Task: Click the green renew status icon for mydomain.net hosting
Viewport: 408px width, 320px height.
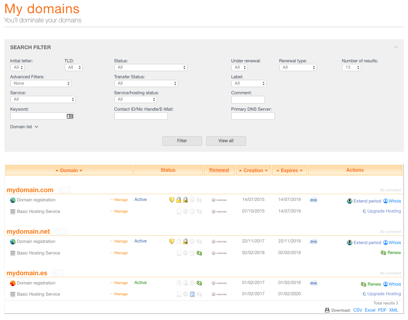Action: (199, 253)
